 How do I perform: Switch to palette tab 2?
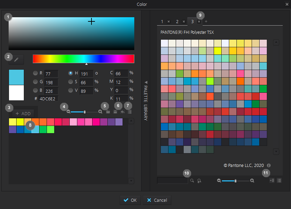[177, 22]
